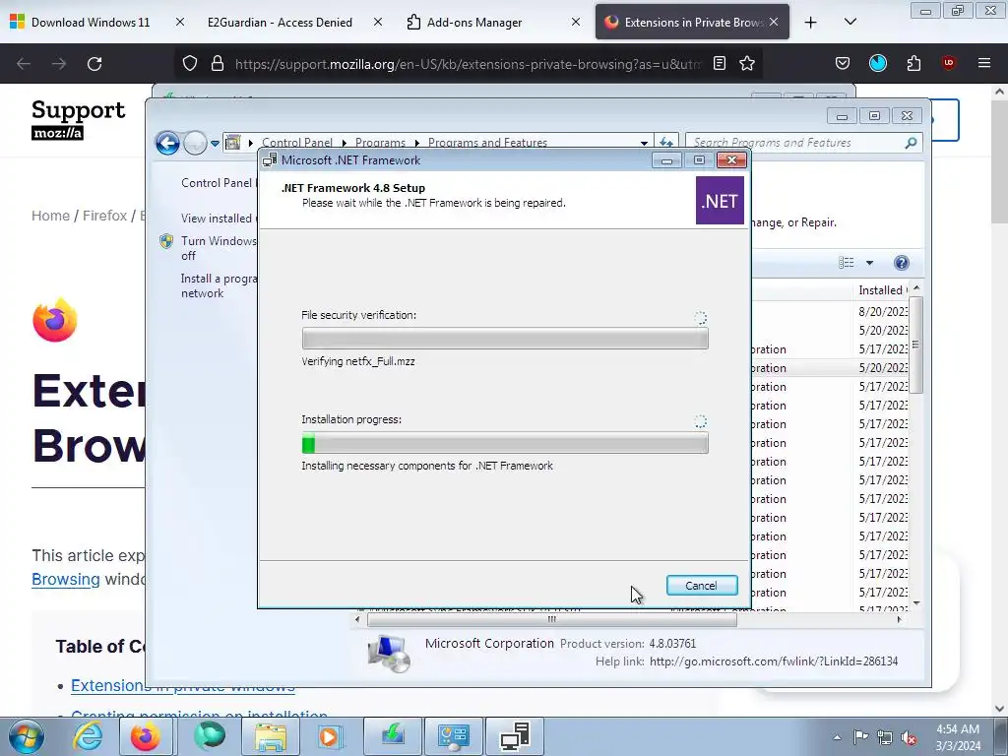Switch to Add-ons Manager tab

pyautogui.click(x=474, y=22)
